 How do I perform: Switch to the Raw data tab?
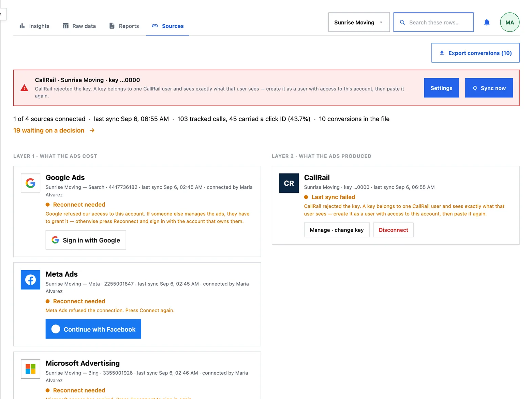click(79, 26)
